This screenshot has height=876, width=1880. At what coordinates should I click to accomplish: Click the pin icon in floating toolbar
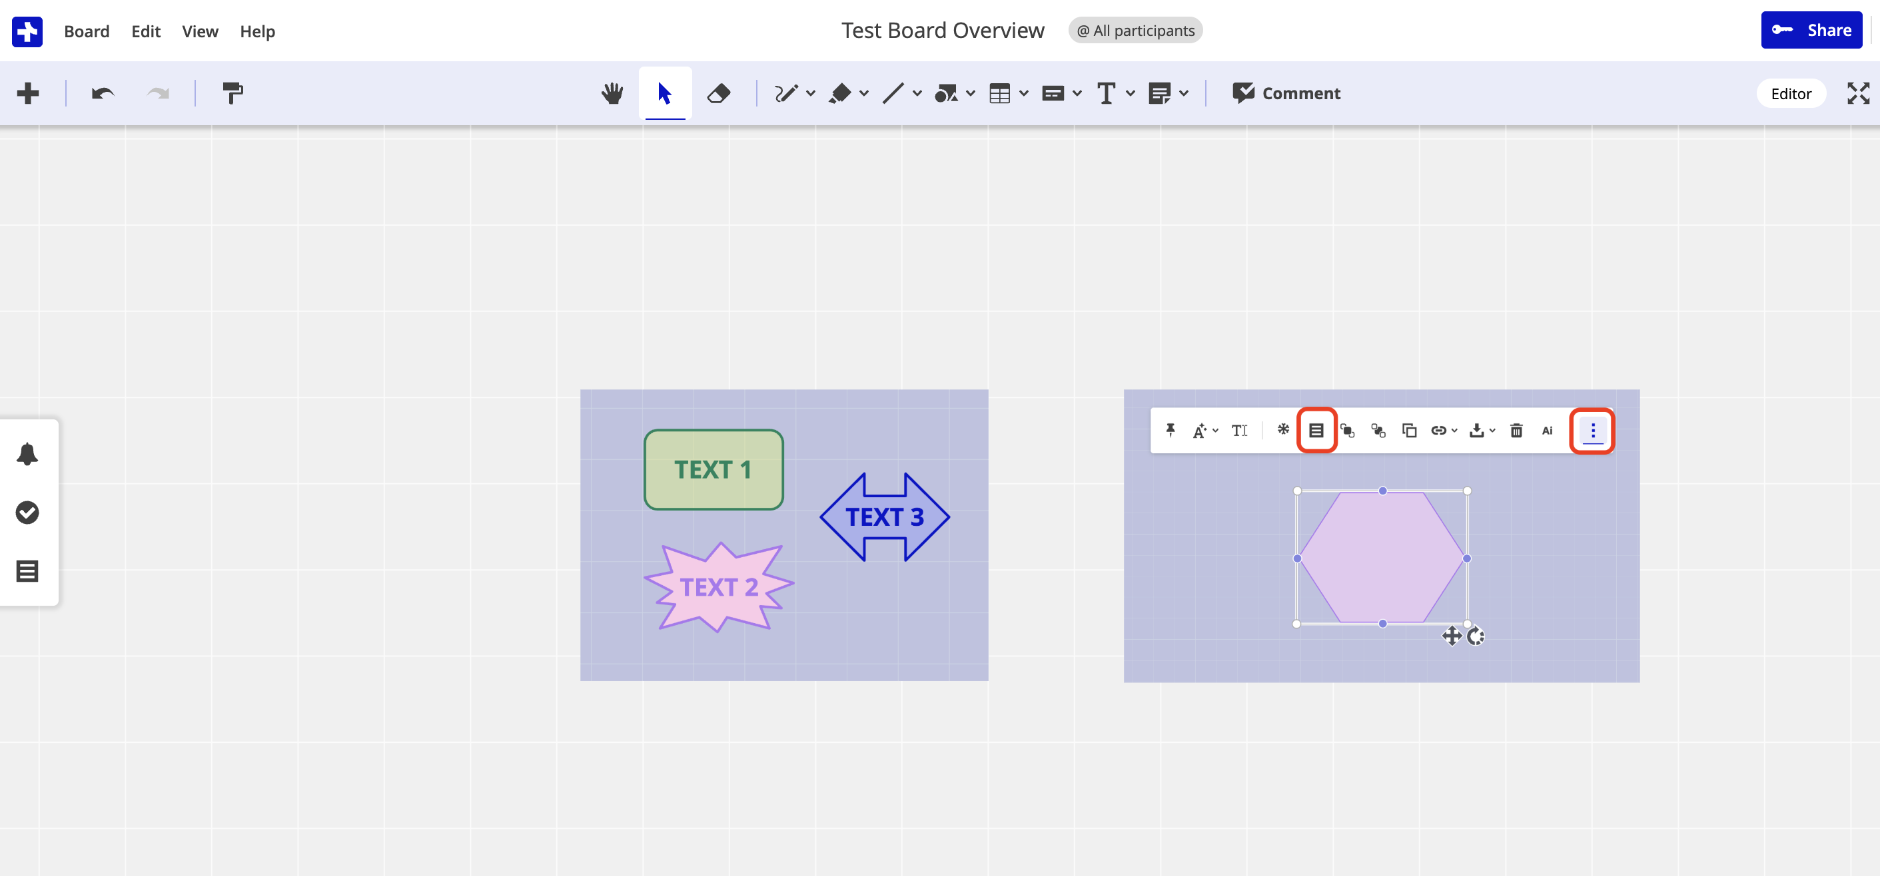[1170, 430]
